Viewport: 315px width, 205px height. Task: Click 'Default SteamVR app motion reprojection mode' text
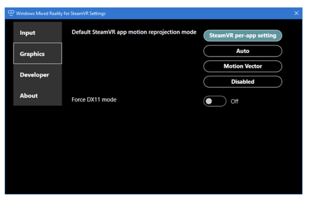click(x=134, y=32)
